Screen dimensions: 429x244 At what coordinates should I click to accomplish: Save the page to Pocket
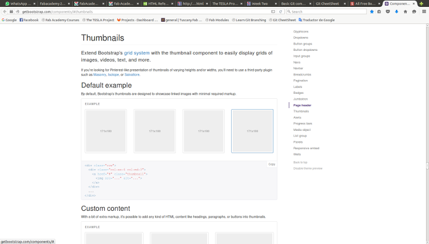pos(388,12)
